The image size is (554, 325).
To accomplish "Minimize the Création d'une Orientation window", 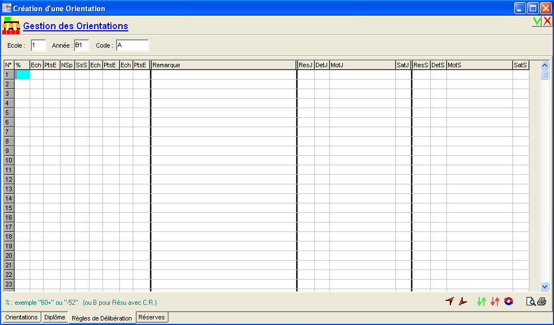I will pos(520,8).
